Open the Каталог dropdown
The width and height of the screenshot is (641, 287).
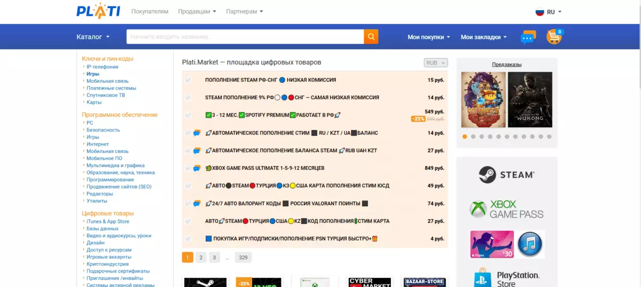(93, 37)
